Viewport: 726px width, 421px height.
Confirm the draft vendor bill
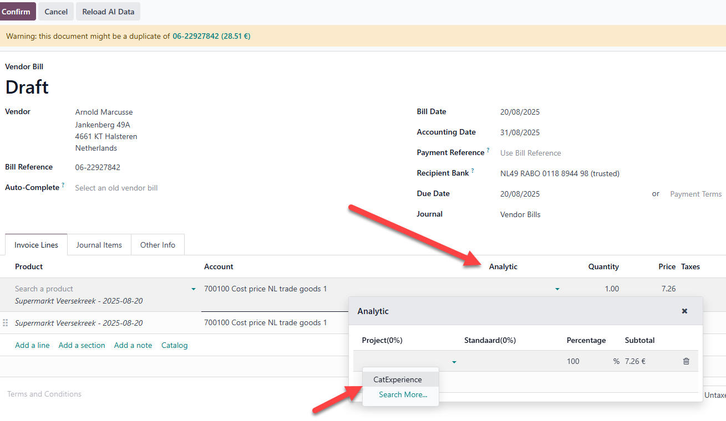[x=17, y=12]
